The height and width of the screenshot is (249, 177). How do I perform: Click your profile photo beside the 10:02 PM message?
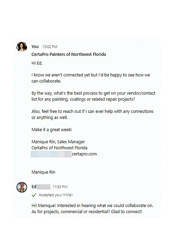pos(22,47)
